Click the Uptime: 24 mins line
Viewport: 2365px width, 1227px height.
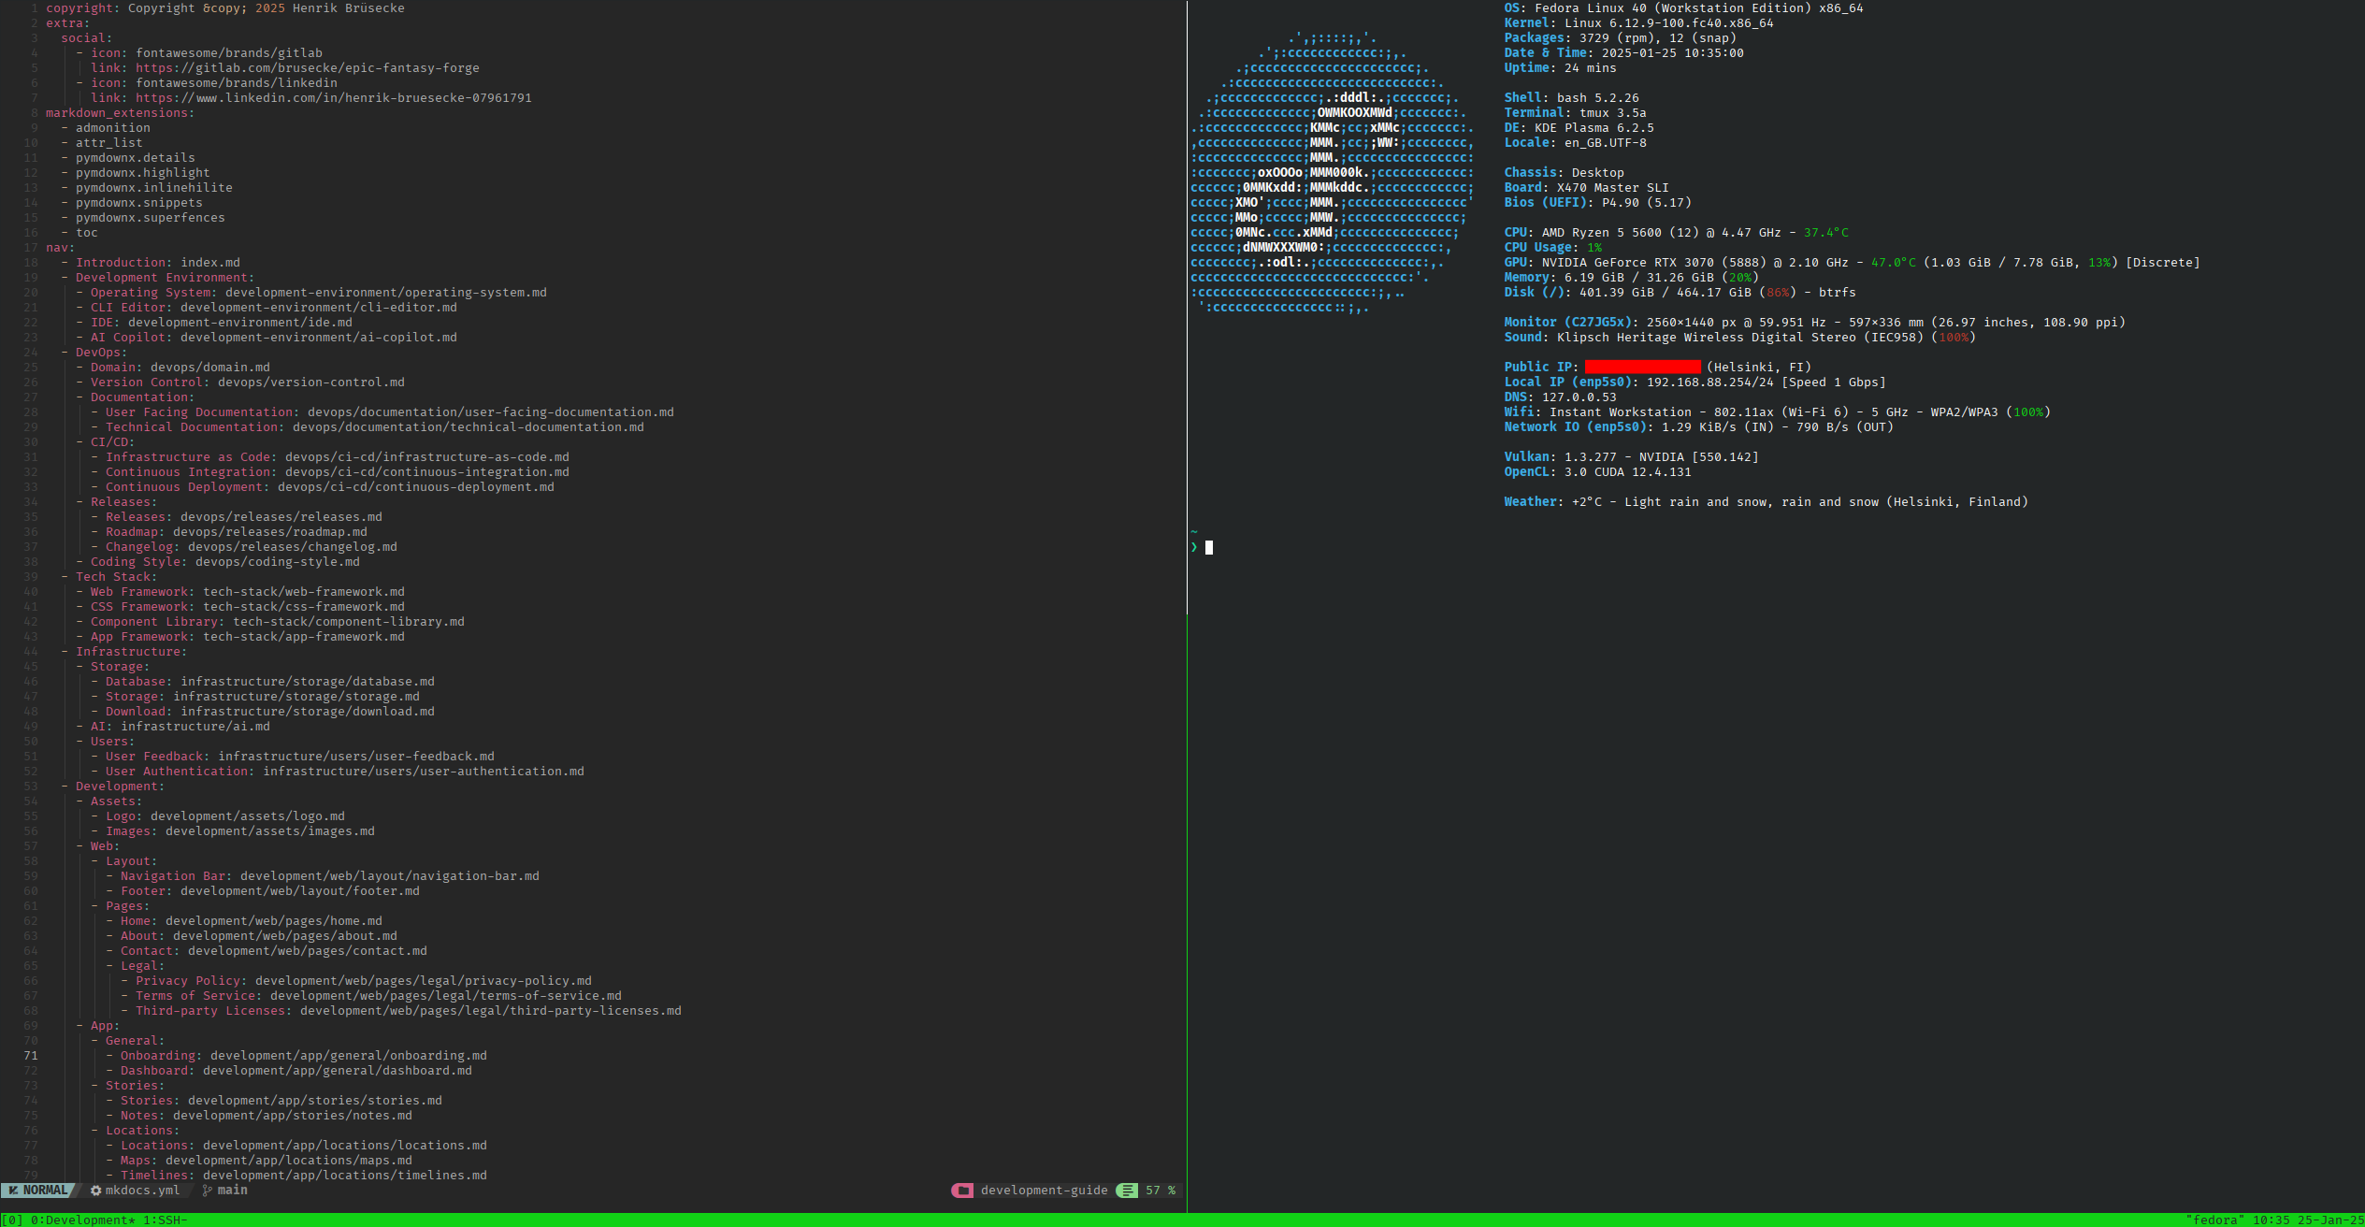pos(1560,68)
